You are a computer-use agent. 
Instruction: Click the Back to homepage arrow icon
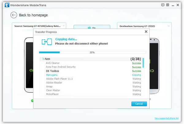pyautogui.click(x=13, y=15)
